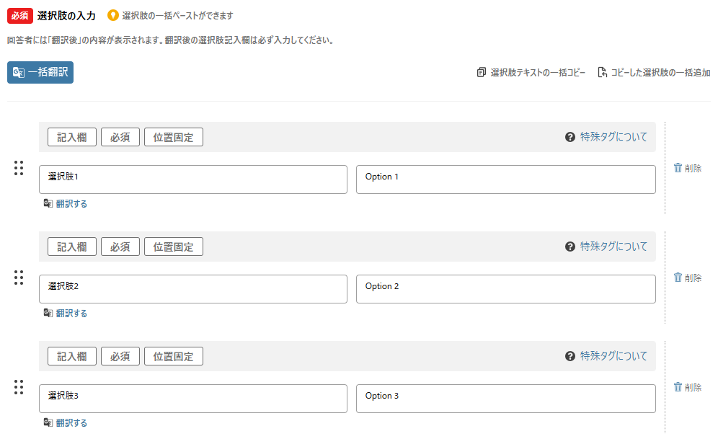Click the drag handle for 選択肢1 row
Viewport: 718px width, 439px height.
pyautogui.click(x=19, y=168)
